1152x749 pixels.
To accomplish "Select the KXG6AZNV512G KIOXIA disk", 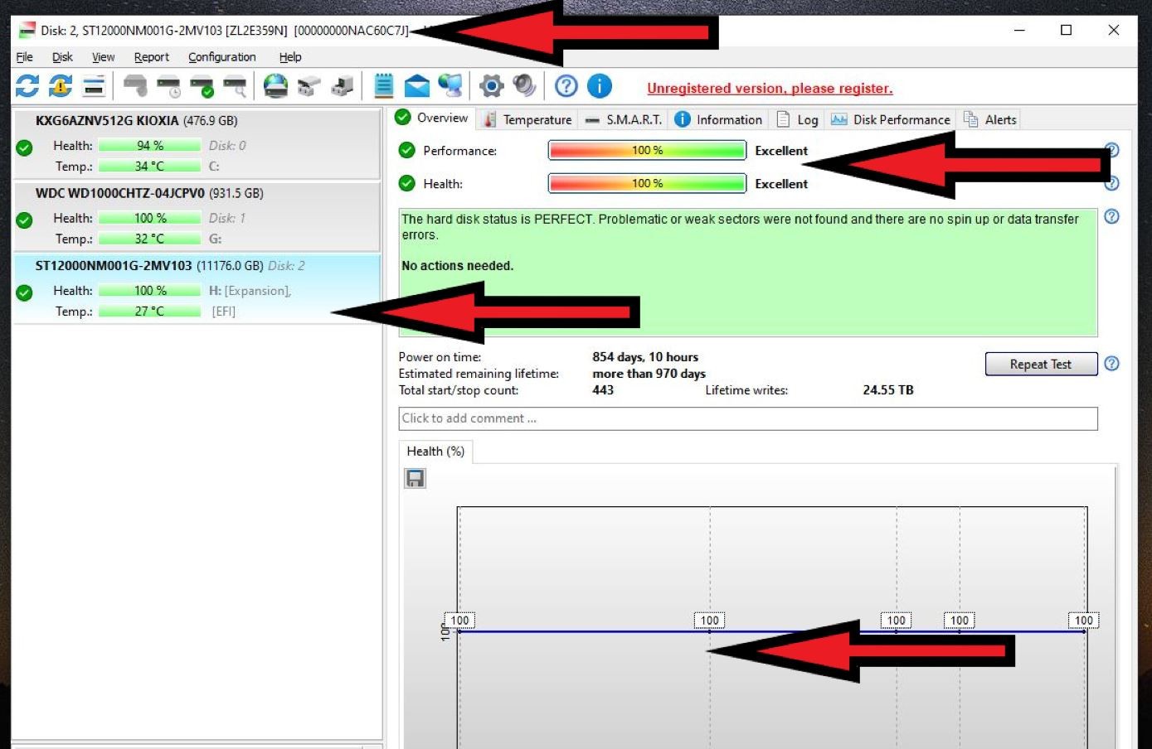I will (197, 143).
